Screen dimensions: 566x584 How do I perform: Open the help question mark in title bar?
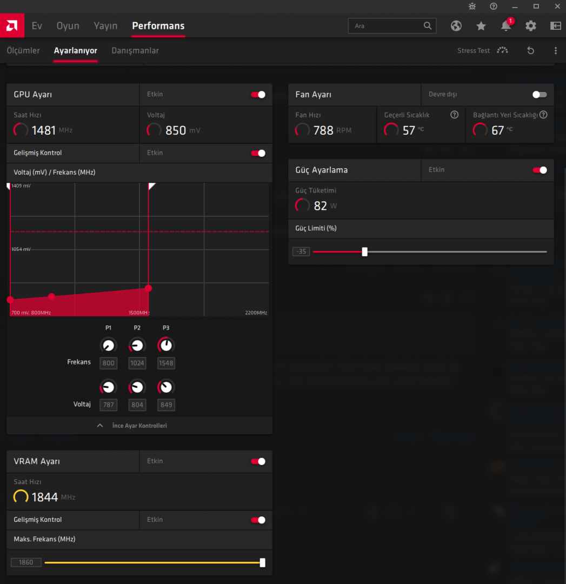point(494,6)
